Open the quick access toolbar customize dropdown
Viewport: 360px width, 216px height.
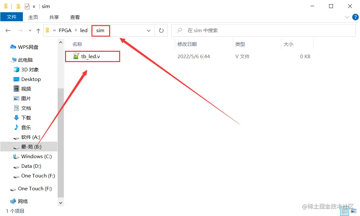pos(34,6)
